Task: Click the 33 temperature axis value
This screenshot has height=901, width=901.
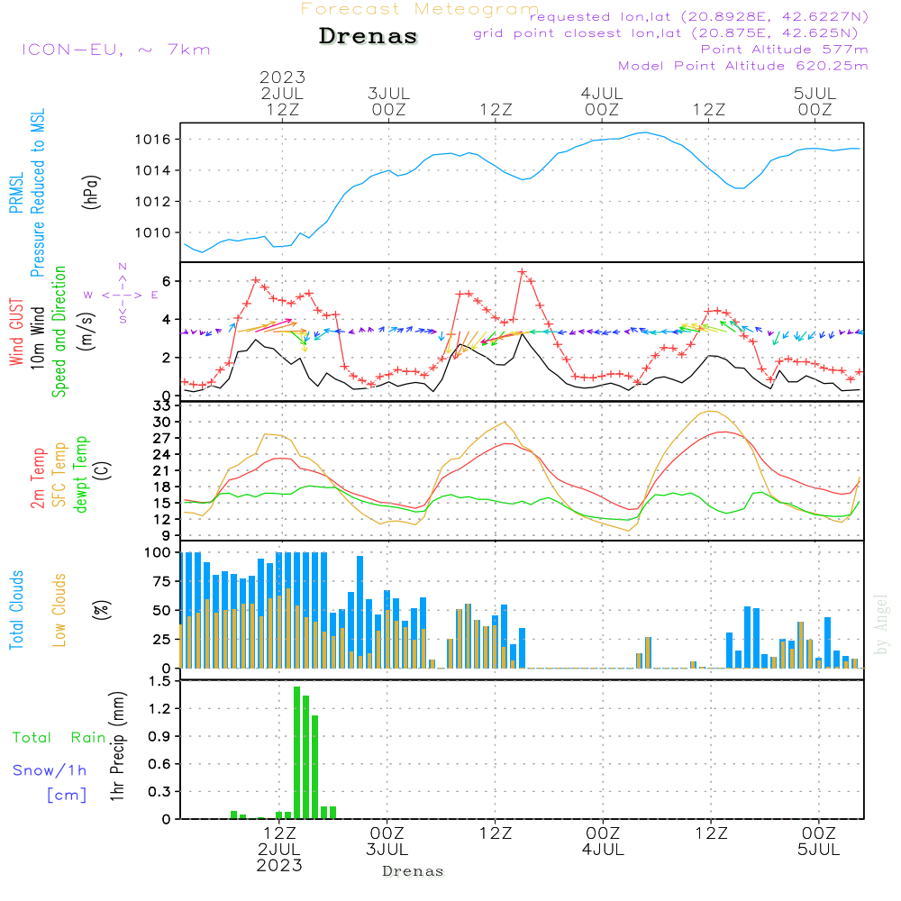Action: (x=162, y=406)
